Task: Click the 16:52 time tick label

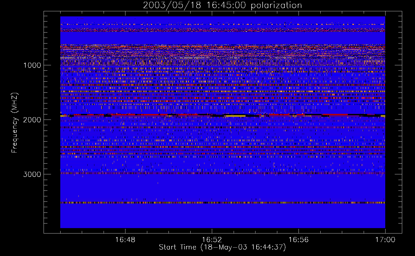Action: [x=212, y=240]
